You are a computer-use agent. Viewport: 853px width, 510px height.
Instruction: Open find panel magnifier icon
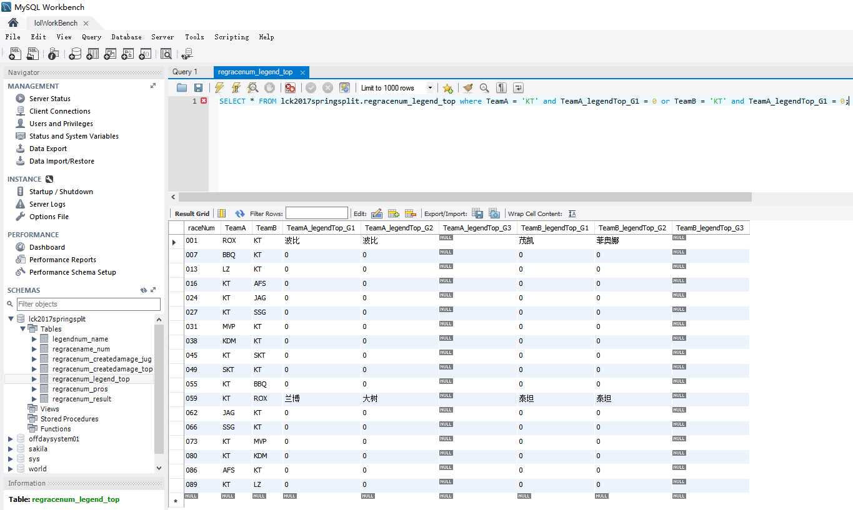click(484, 88)
